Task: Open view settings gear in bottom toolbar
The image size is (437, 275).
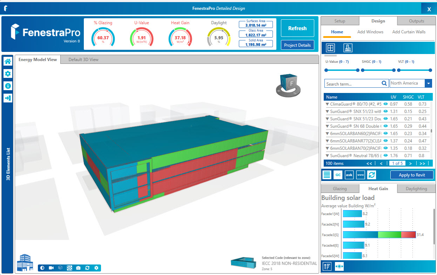Action: coord(96,268)
